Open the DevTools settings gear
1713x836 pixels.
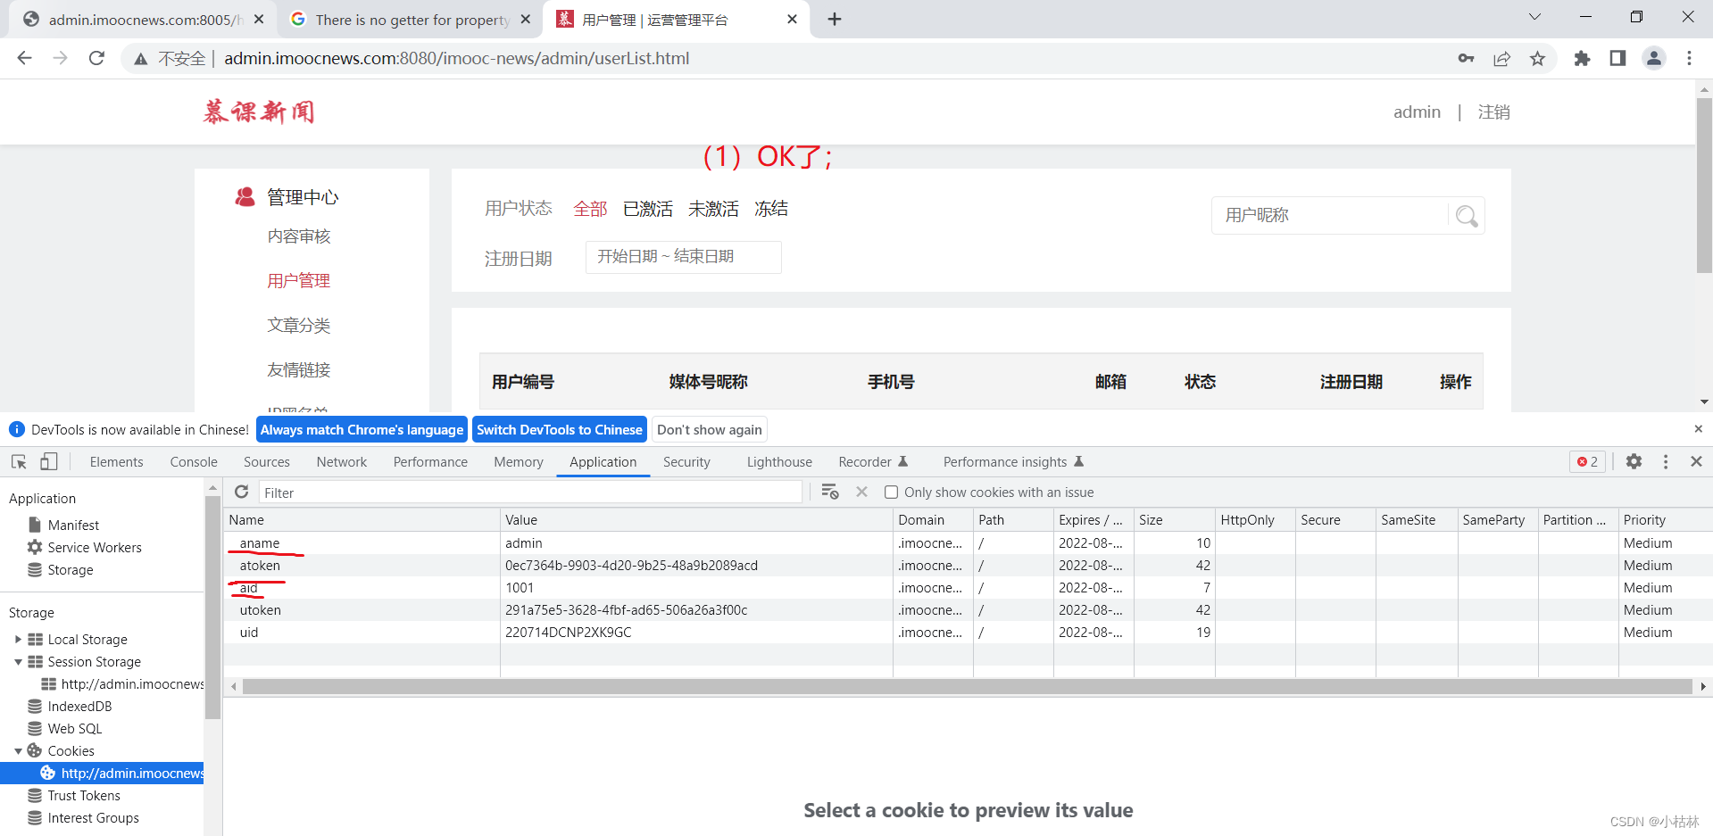[x=1634, y=461]
